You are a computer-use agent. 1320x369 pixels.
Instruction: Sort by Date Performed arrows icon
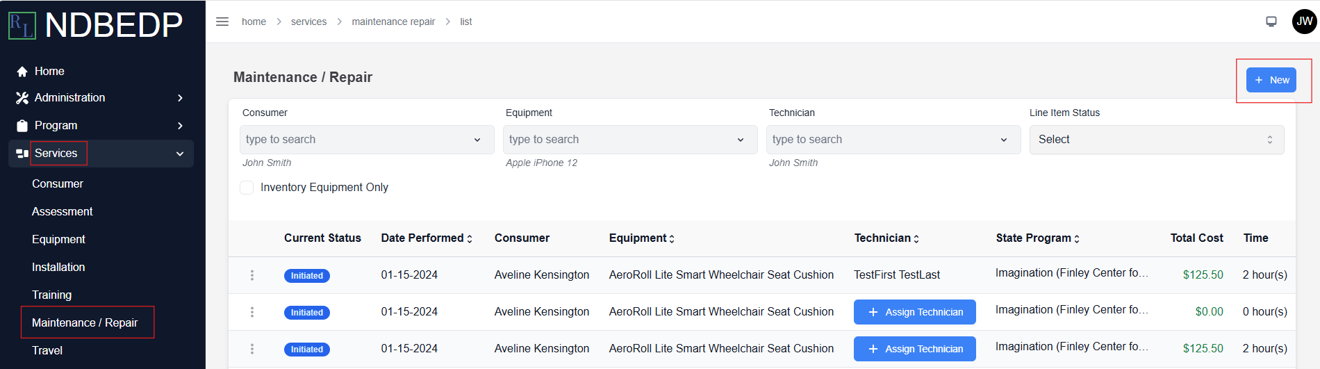click(x=470, y=238)
